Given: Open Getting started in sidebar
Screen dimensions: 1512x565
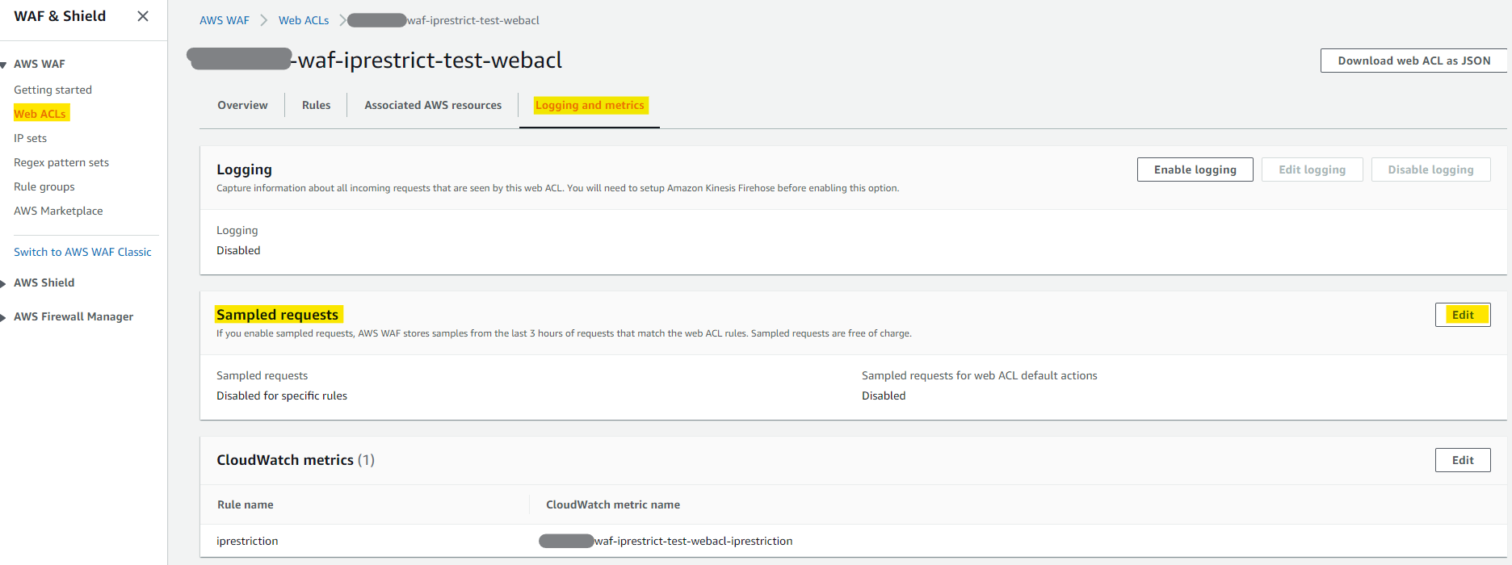Looking at the screenshot, I should [x=52, y=90].
